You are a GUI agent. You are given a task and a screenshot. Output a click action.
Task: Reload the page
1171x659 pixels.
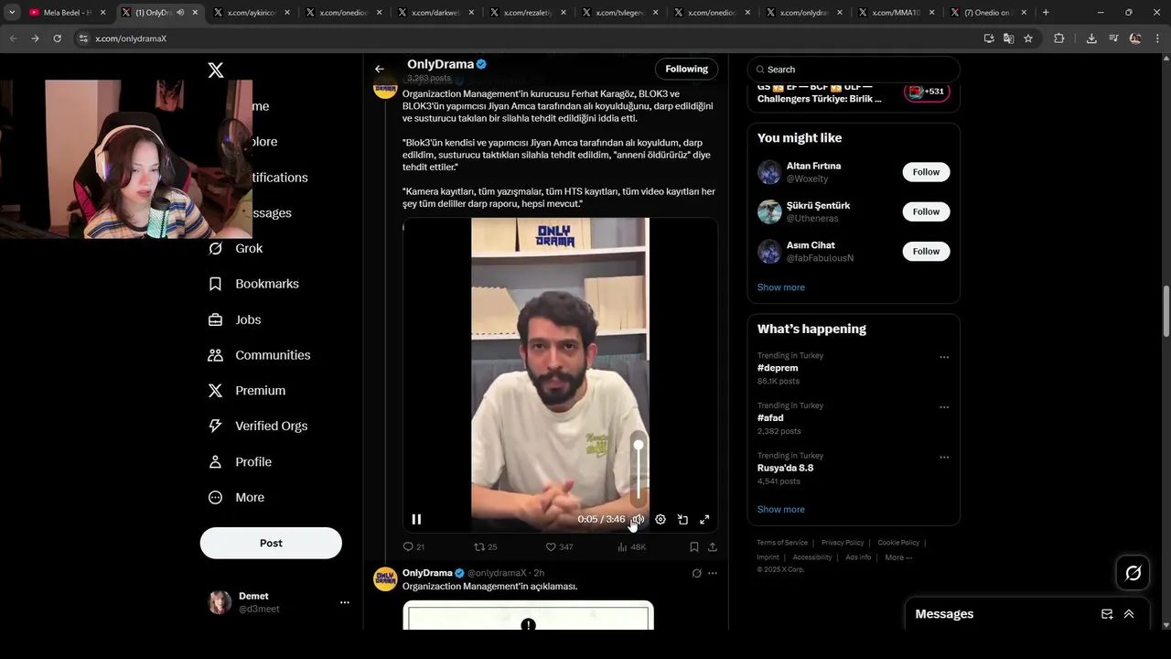click(57, 38)
